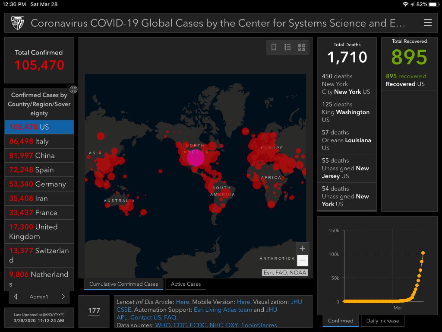Click the Johns Hopkins shield logo
Screen dimensions: 442x332
(x=18, y=23)
